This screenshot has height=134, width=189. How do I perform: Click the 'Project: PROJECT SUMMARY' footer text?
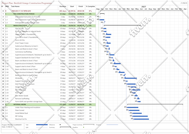tap(12, 125)
